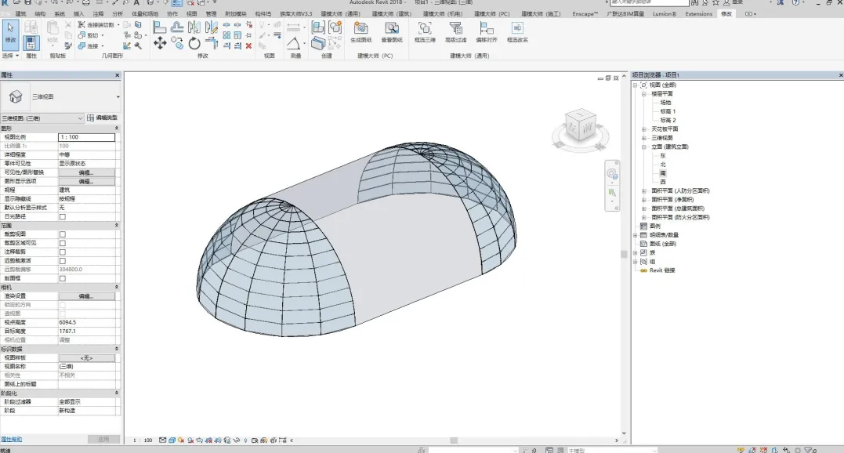Click the steering wheel navigation bar icon
The height and width of the screenshot is (453, 844).
[611, 173]
